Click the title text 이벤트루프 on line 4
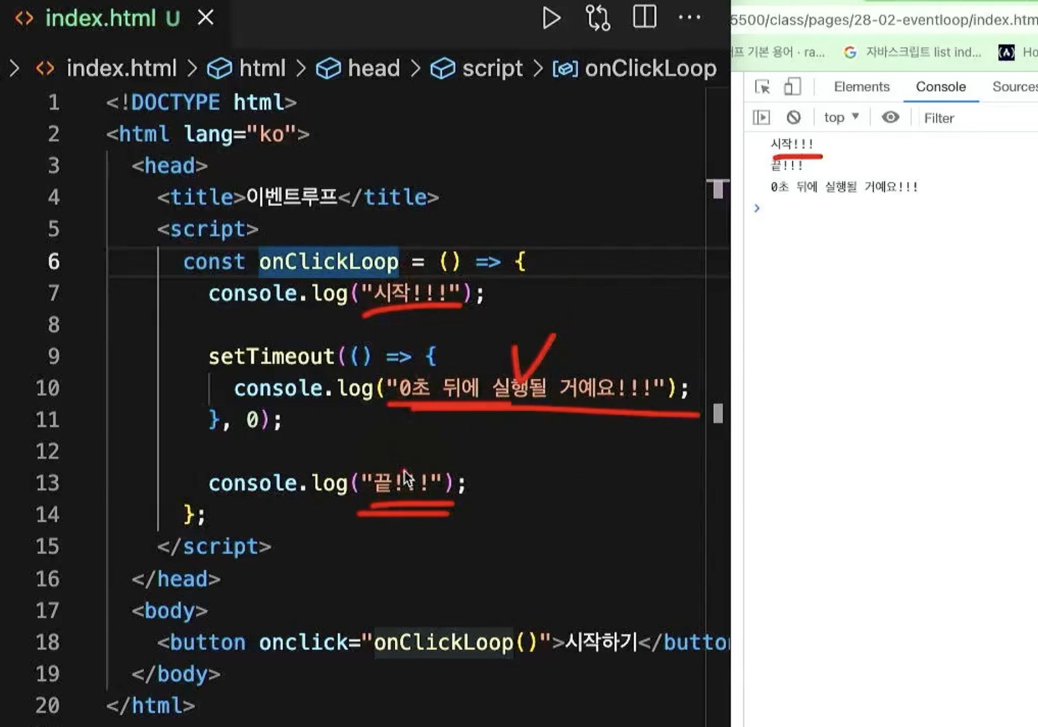 pos(292,197)
